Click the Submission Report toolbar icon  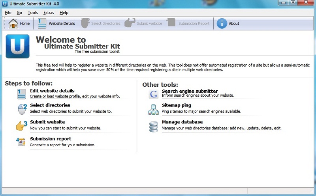[x=171, y=22]
